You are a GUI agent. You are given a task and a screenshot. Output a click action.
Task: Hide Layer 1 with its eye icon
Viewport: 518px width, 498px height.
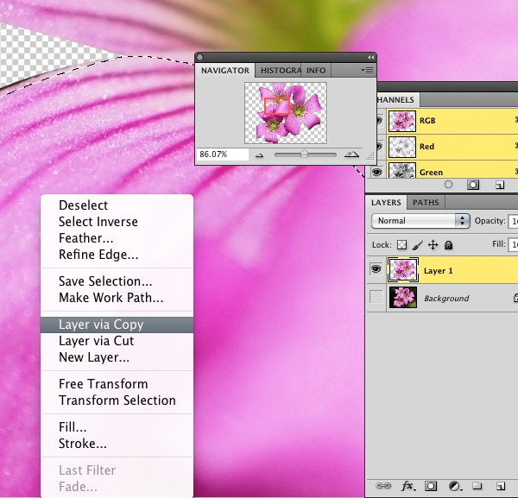(376, 268)
